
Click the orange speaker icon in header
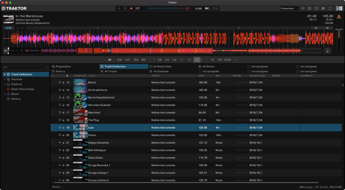coord(131,8)
